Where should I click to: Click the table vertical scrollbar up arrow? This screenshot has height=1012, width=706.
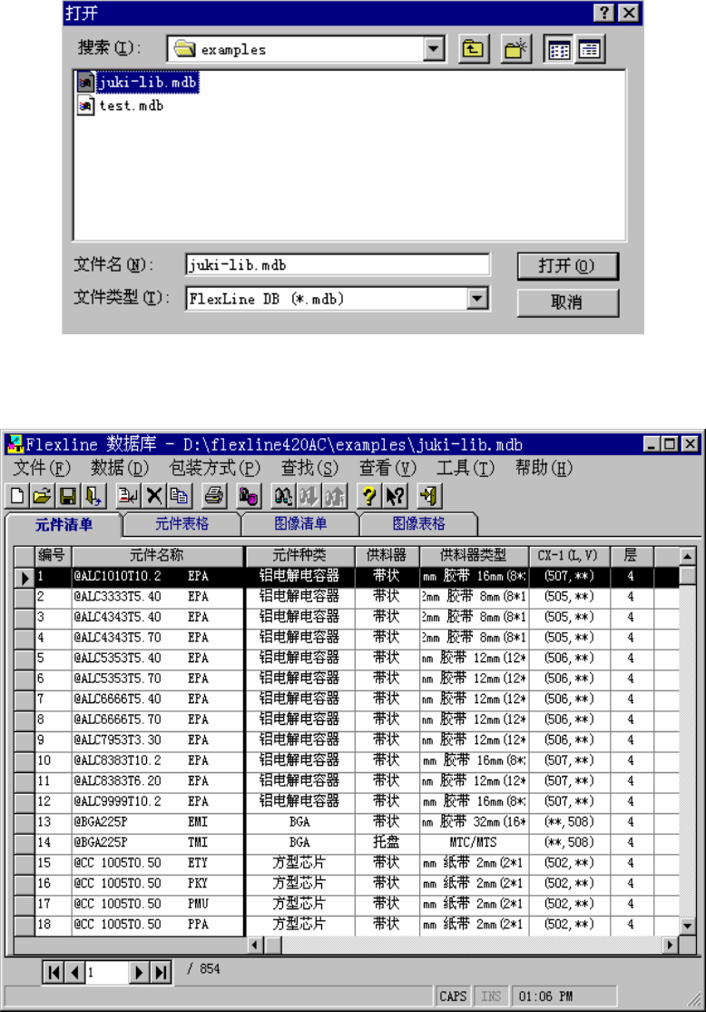687,556
